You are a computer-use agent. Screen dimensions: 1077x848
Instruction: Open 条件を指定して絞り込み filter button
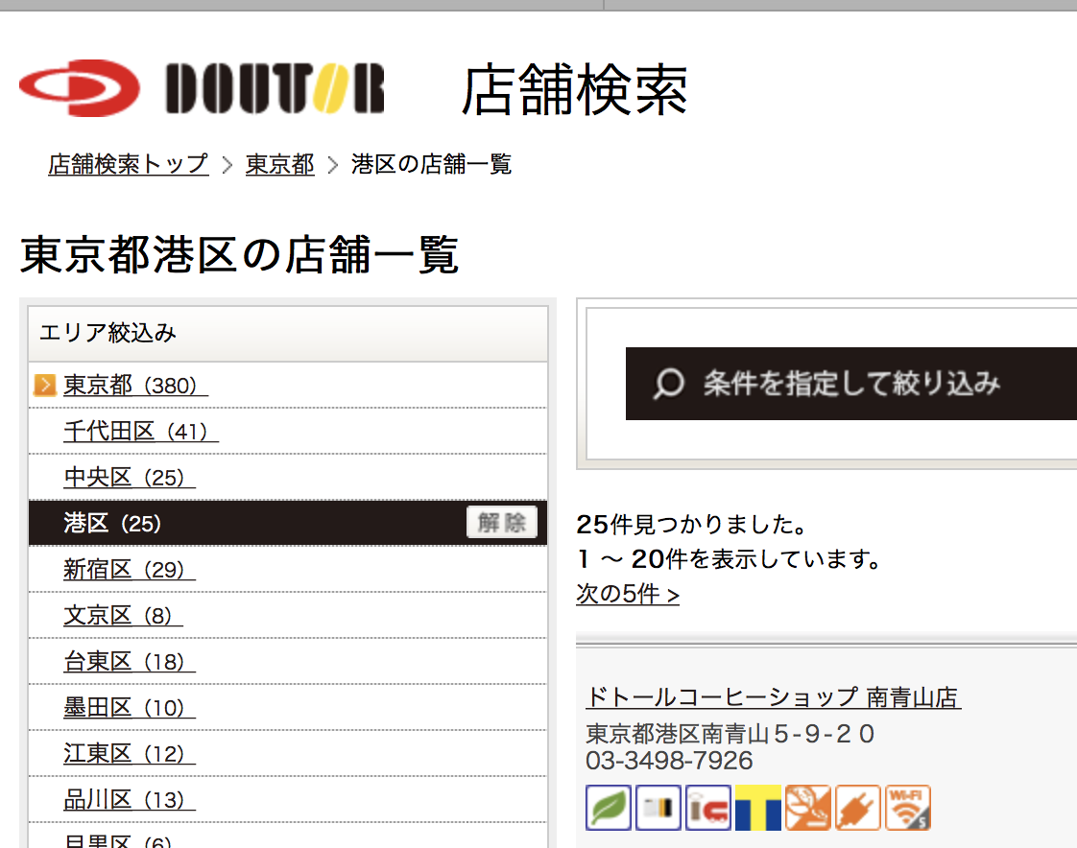point(851,384)
